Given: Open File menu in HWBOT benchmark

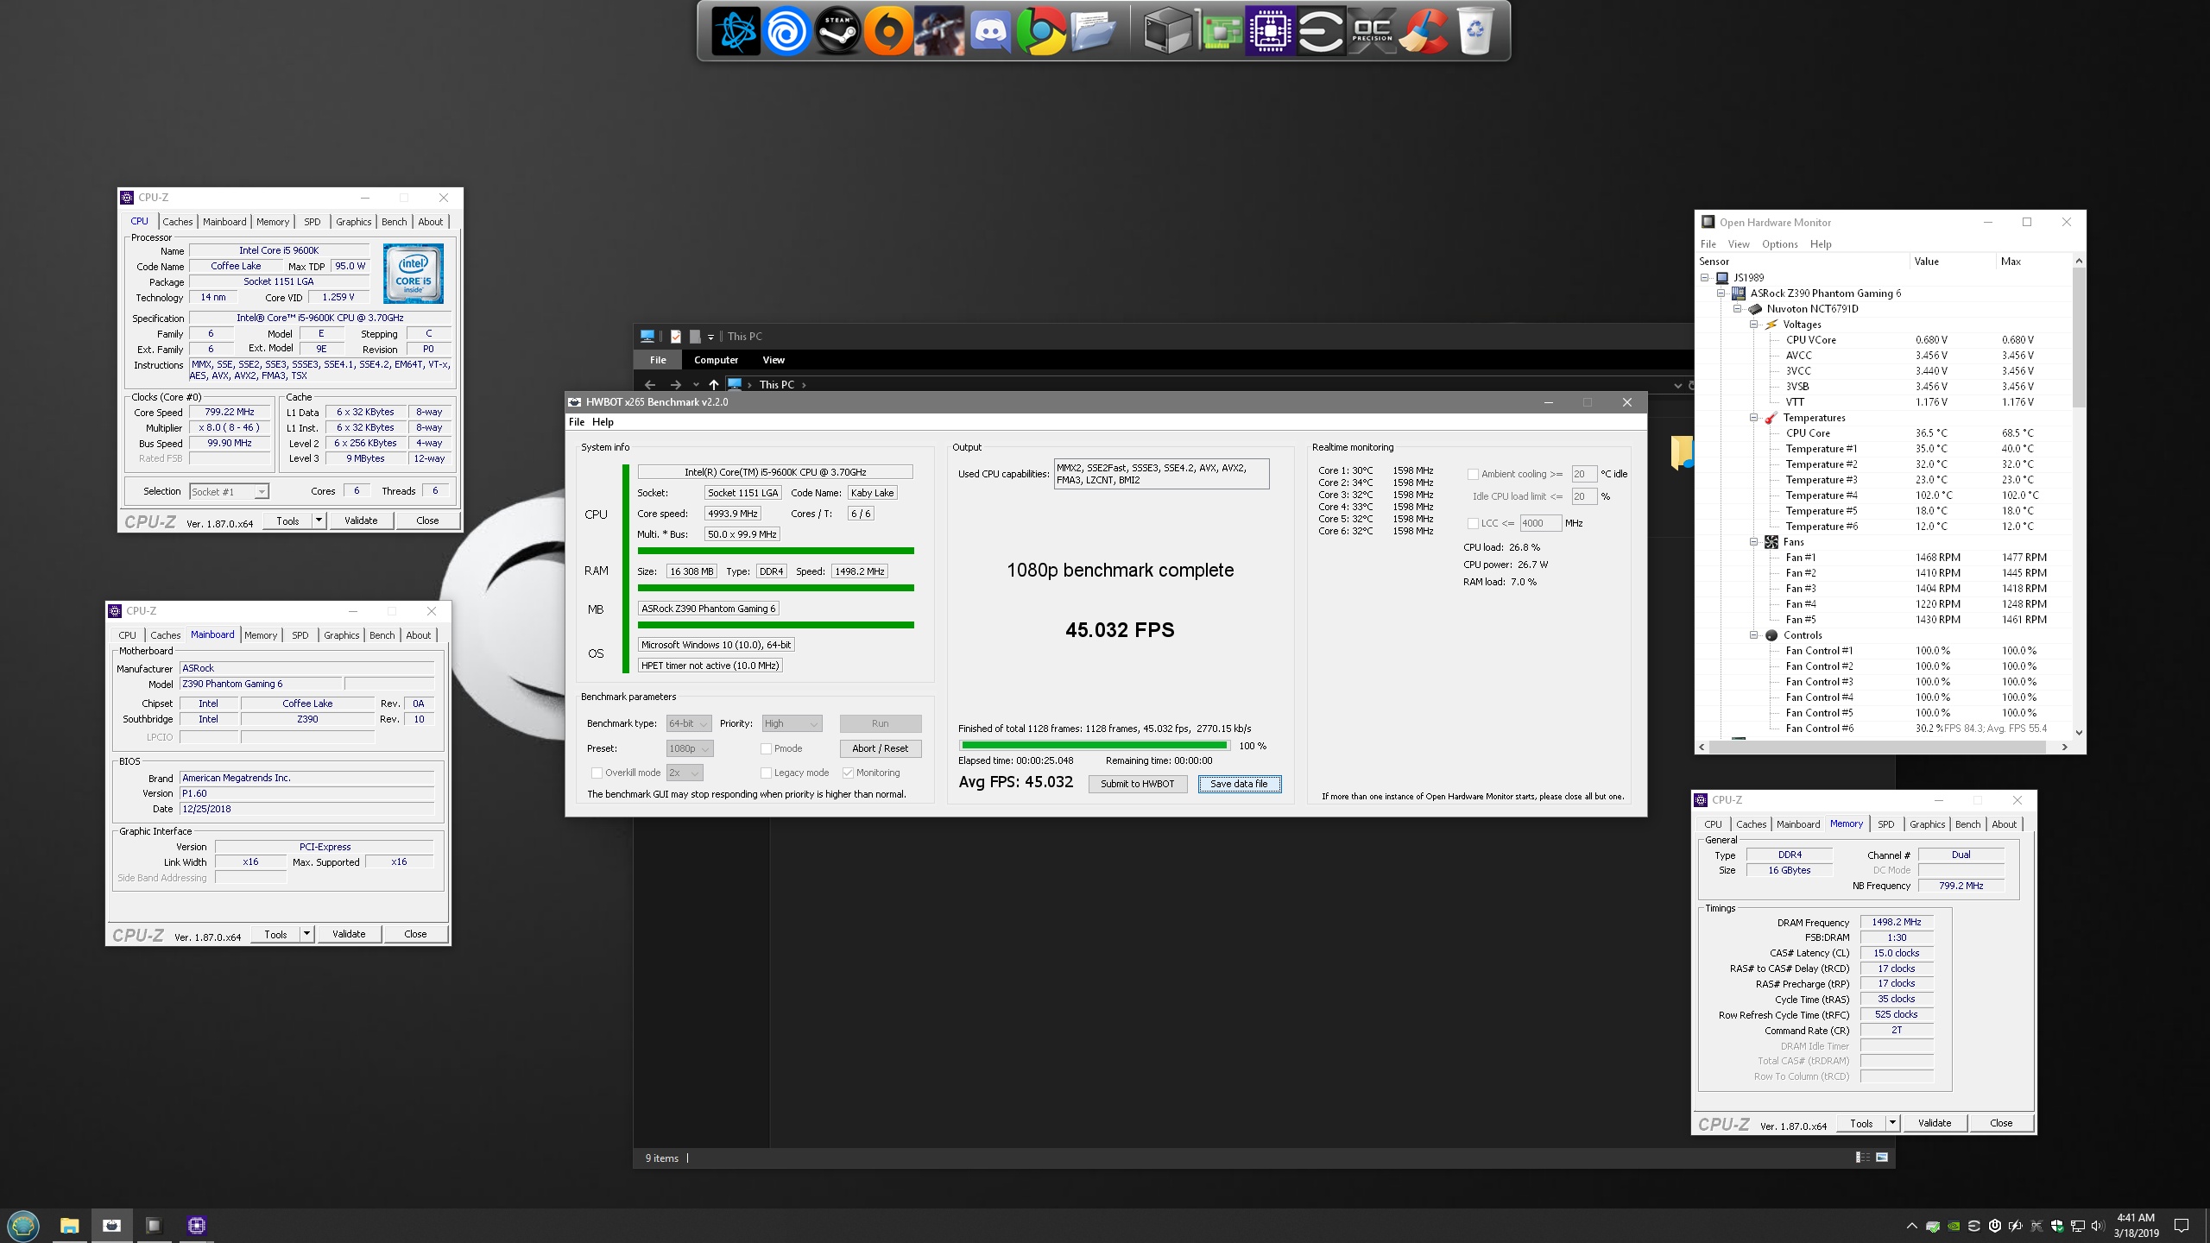Looking at the screenshot, I should coord(576,422).
